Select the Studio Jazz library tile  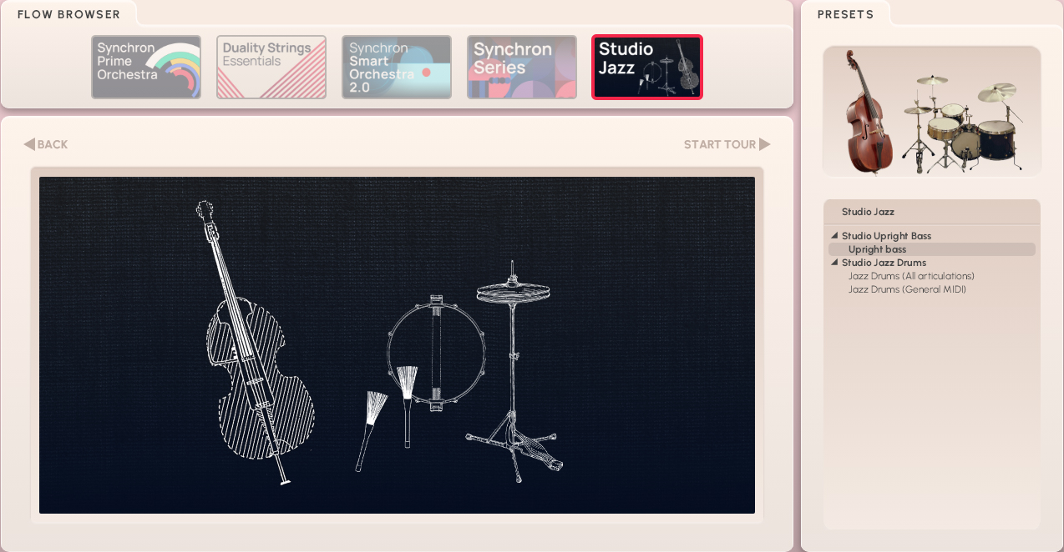[x=647, y=67]
